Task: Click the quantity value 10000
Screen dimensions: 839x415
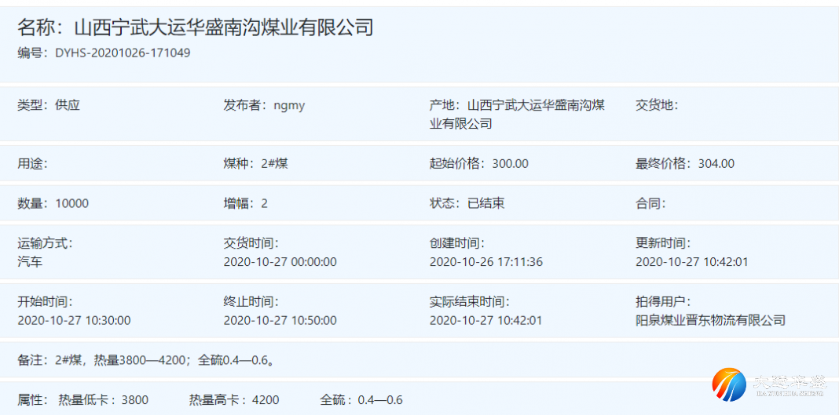Action: (71, 203)
